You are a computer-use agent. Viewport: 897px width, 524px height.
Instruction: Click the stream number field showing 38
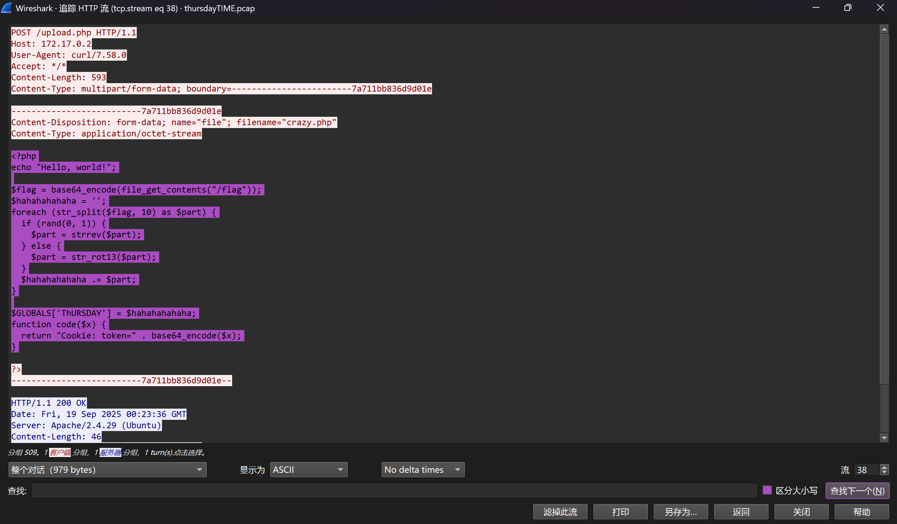coord(866,470)
